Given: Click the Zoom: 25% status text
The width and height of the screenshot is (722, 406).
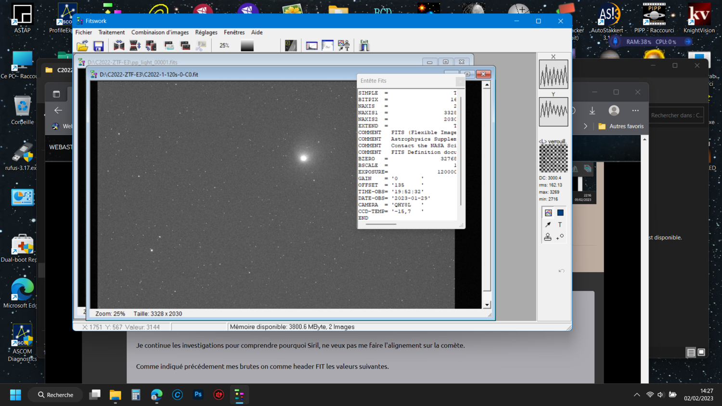Looking at the screenshot, I should point(110,314).
